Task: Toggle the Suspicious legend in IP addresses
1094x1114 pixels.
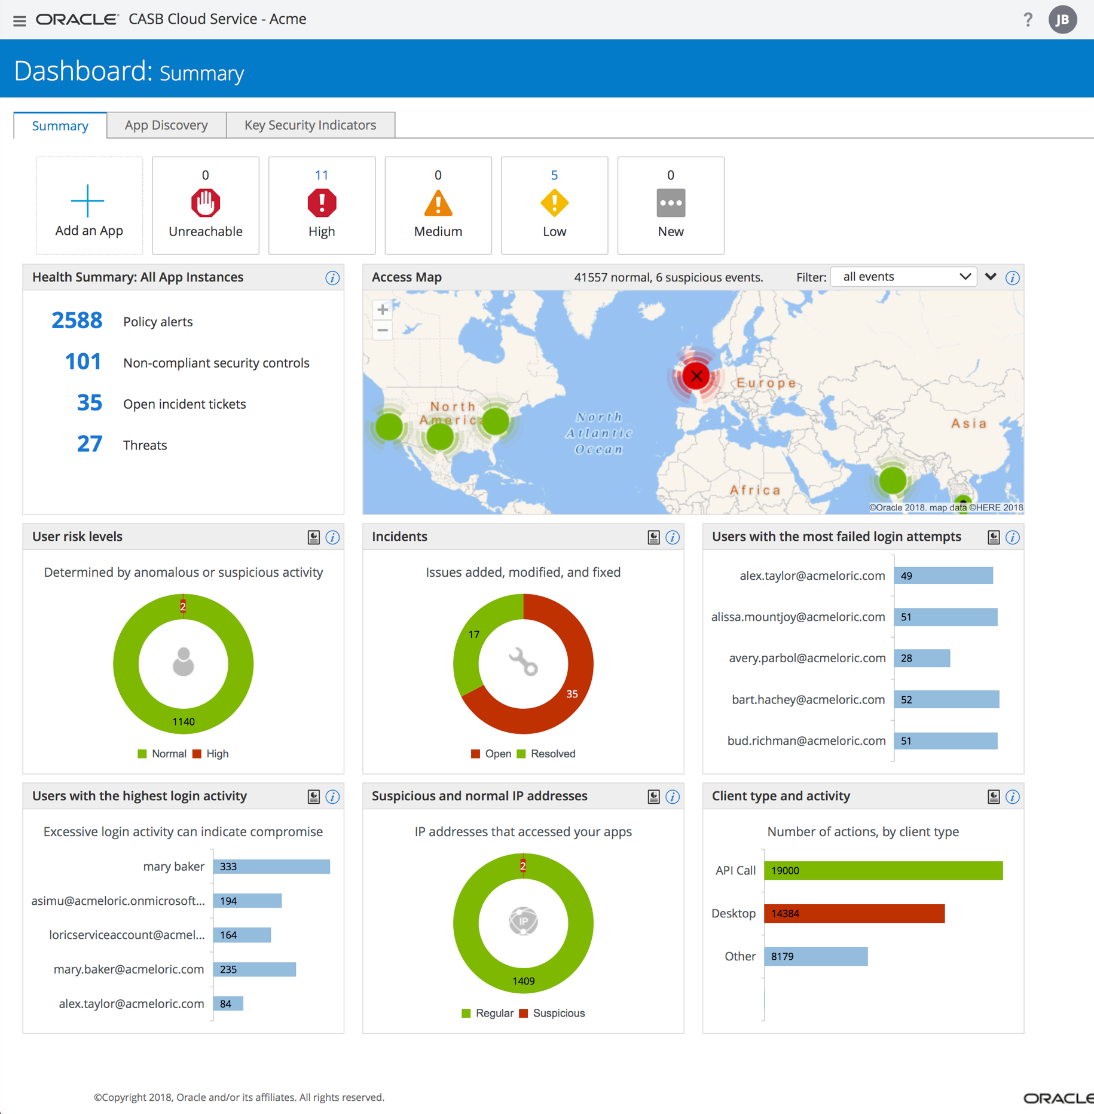Action: coord(552,1014)
